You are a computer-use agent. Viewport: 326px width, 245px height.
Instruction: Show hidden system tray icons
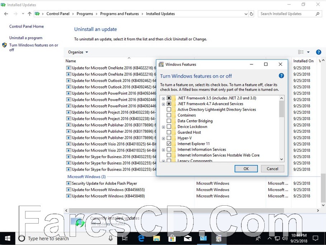click(269, 238)
